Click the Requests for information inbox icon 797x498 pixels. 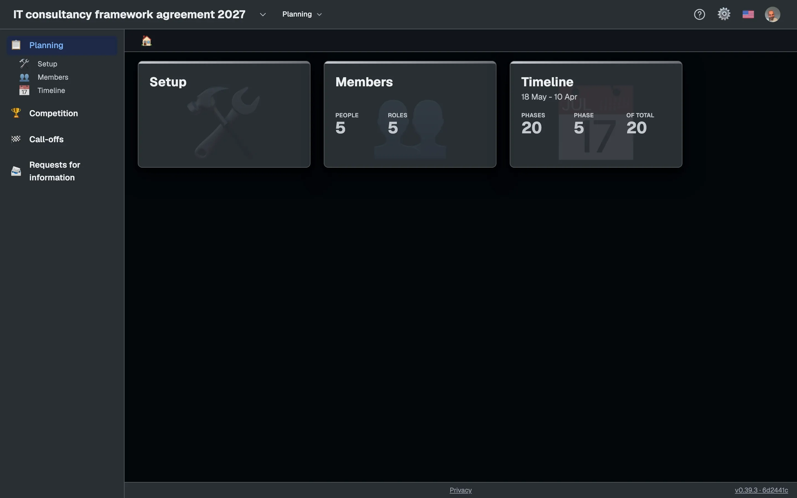click(x=16, y=171)
